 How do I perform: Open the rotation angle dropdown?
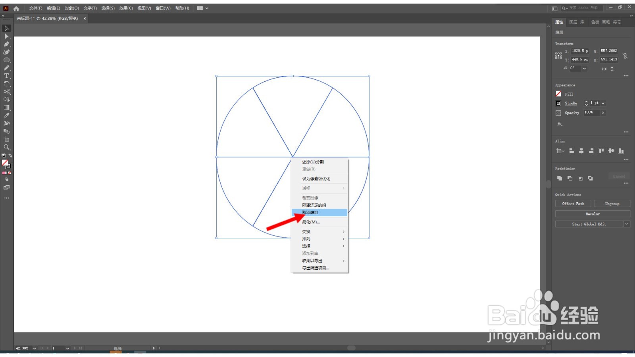click(x=584, y=68)
